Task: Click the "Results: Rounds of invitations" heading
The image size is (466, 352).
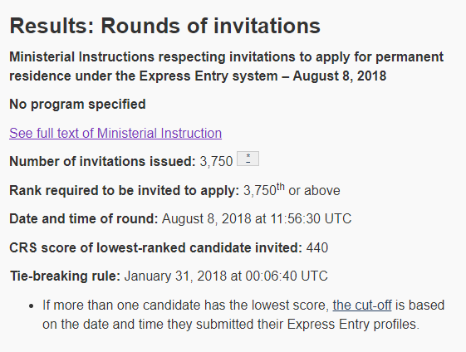Action: 165,26
